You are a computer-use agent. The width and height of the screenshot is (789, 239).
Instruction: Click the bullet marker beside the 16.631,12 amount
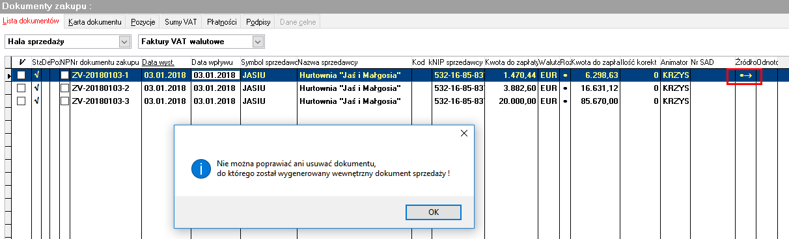coord(564,88)
